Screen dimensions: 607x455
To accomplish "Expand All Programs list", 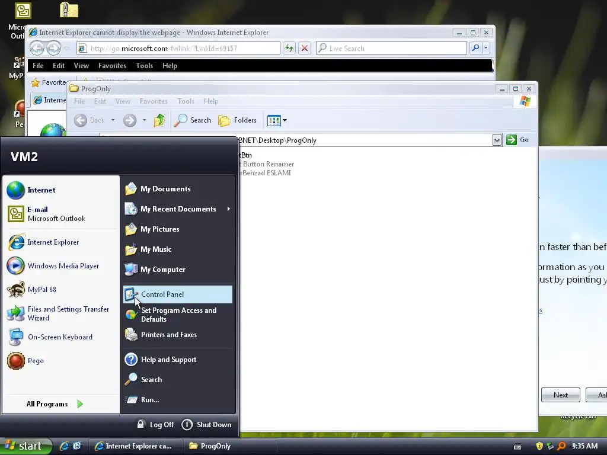I will 55,404.
